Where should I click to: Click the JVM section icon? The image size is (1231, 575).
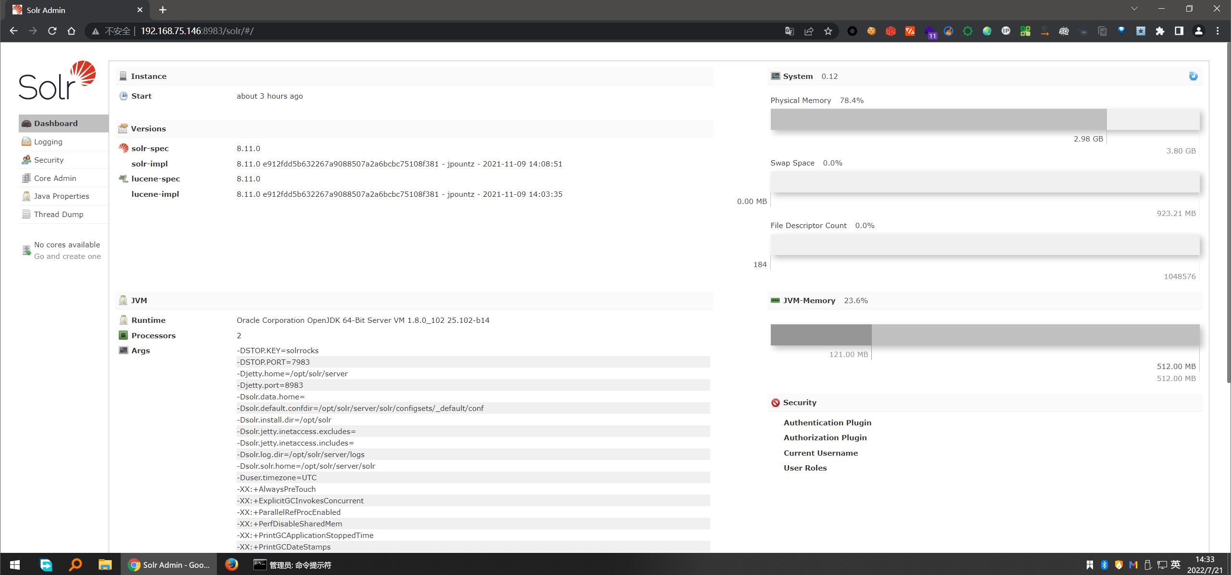(123, 300)
